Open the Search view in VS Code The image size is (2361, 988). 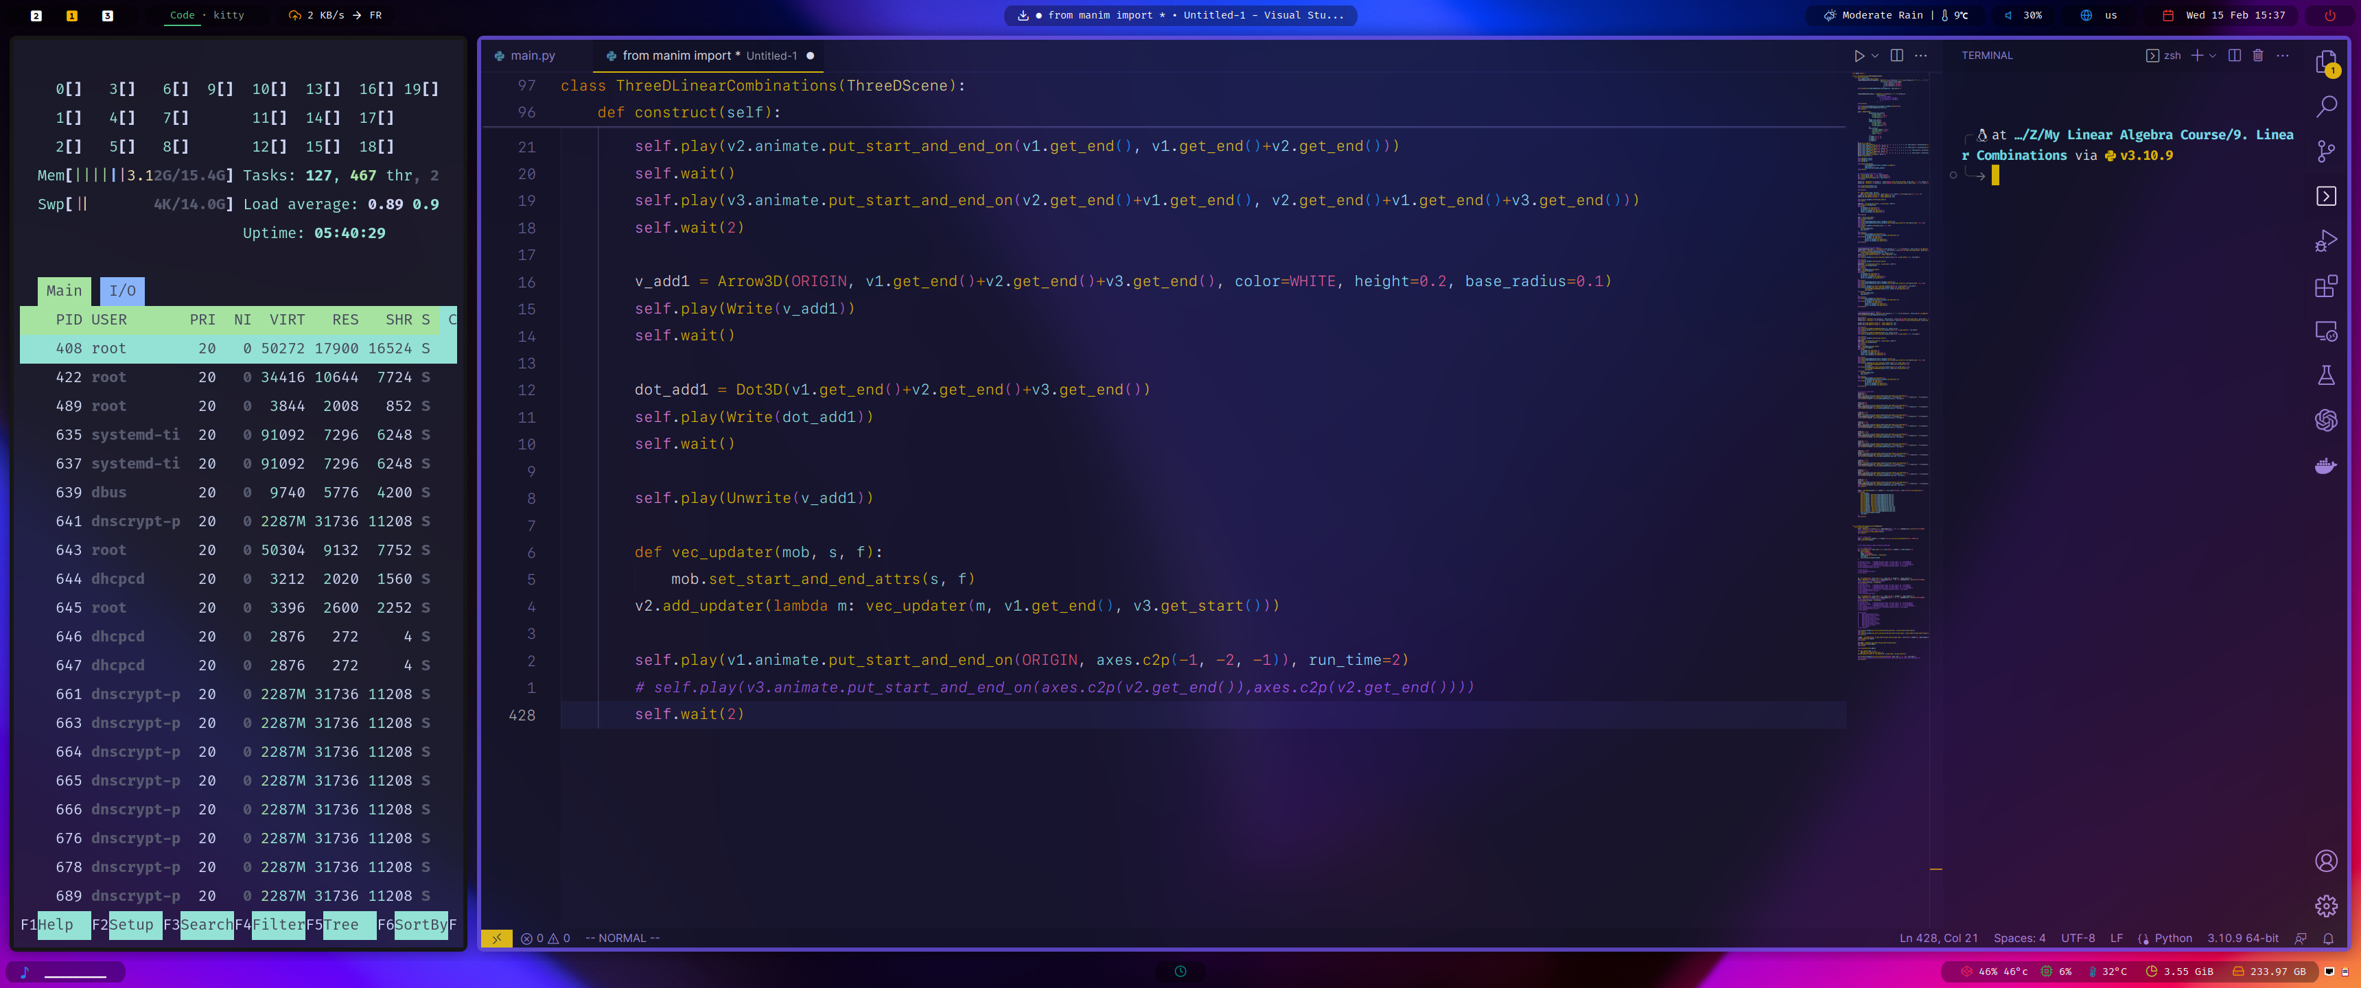2326,107
